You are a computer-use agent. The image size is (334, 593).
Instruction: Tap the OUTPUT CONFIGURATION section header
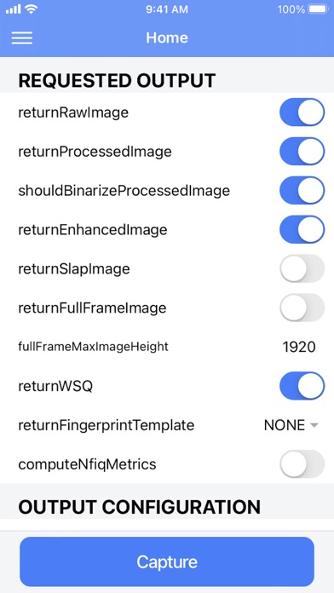tap(139, 506)
